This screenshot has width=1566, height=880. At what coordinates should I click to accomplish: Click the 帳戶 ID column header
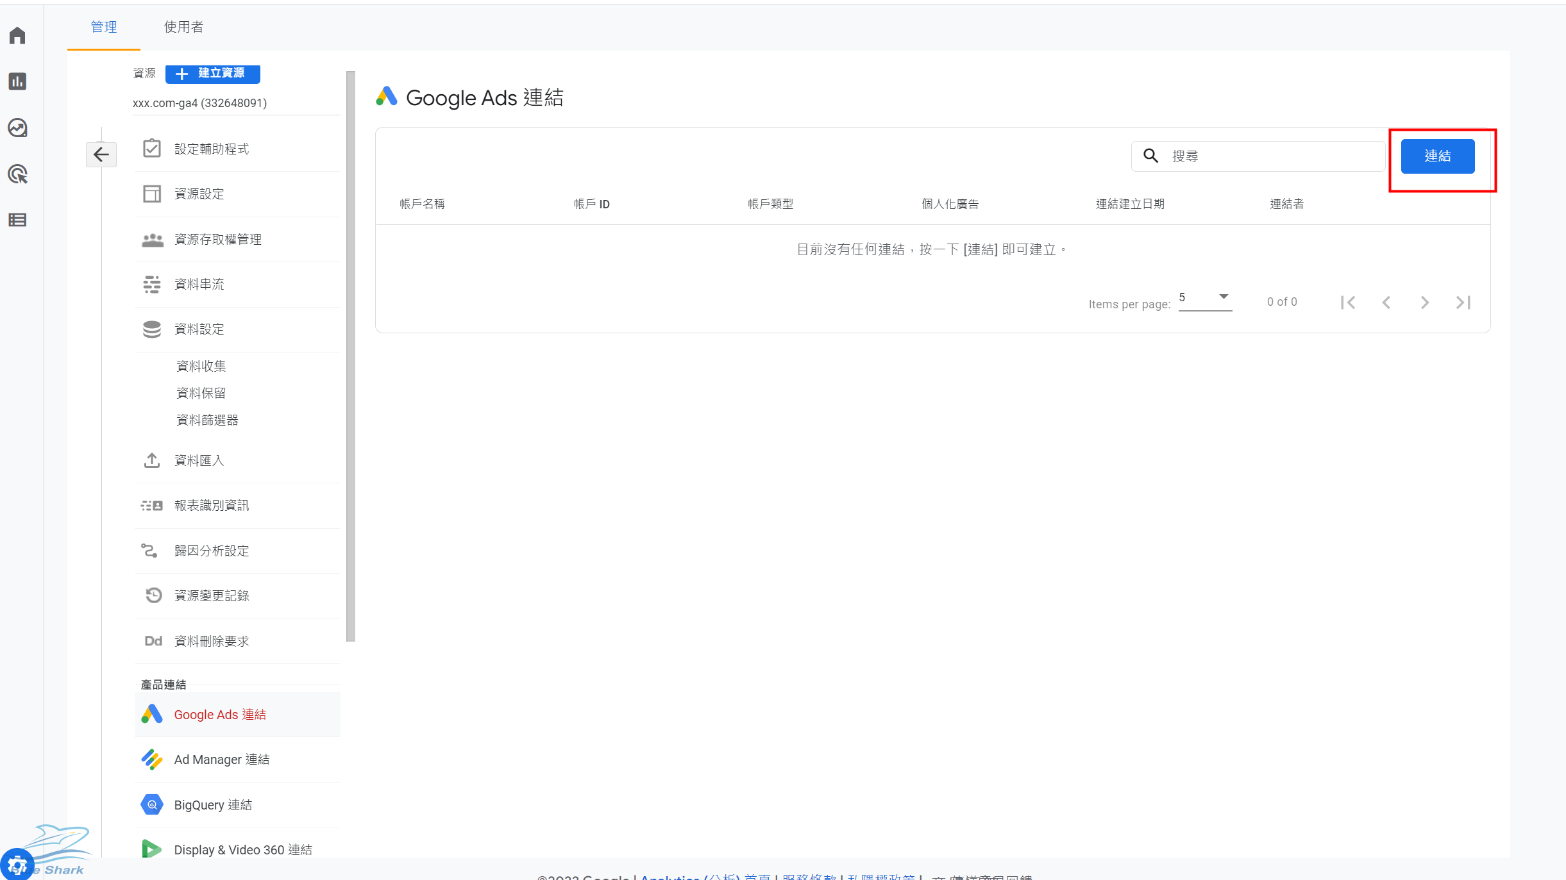[591, 204]
